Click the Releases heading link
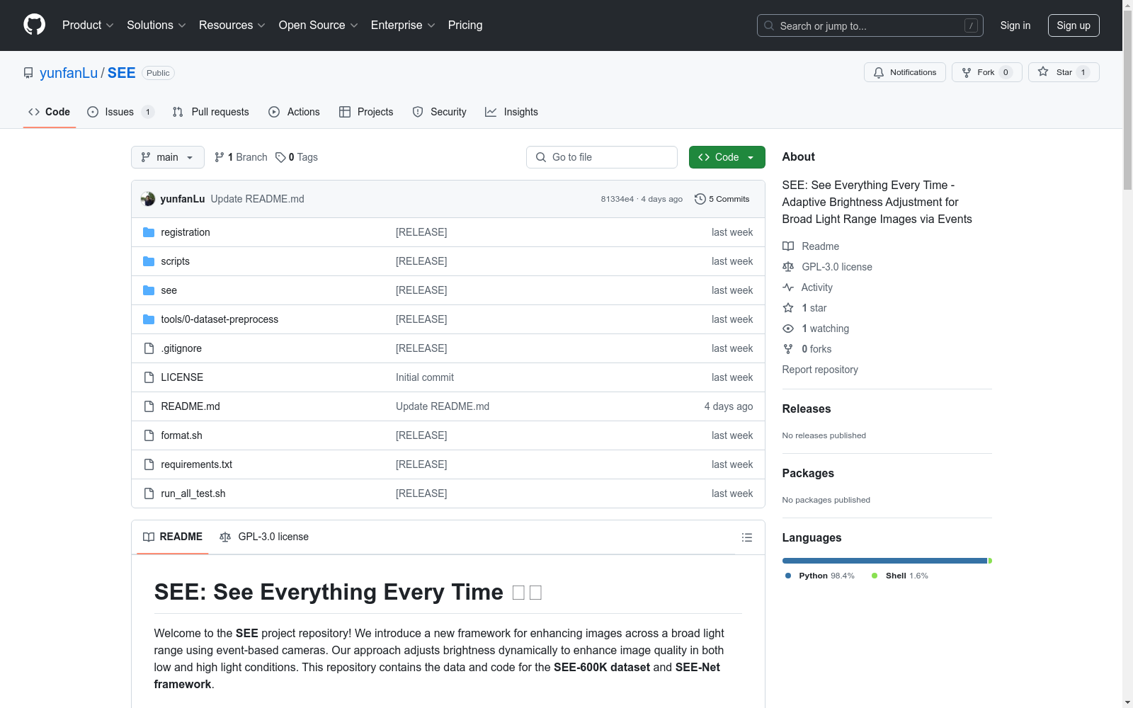Image resolution: width=1133 pixels, height=708 pixels. point(807,409)
